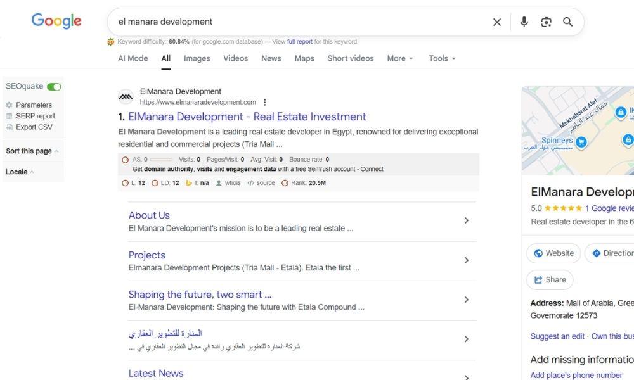Click the ElManara Development site favicon

click(126, 96)
